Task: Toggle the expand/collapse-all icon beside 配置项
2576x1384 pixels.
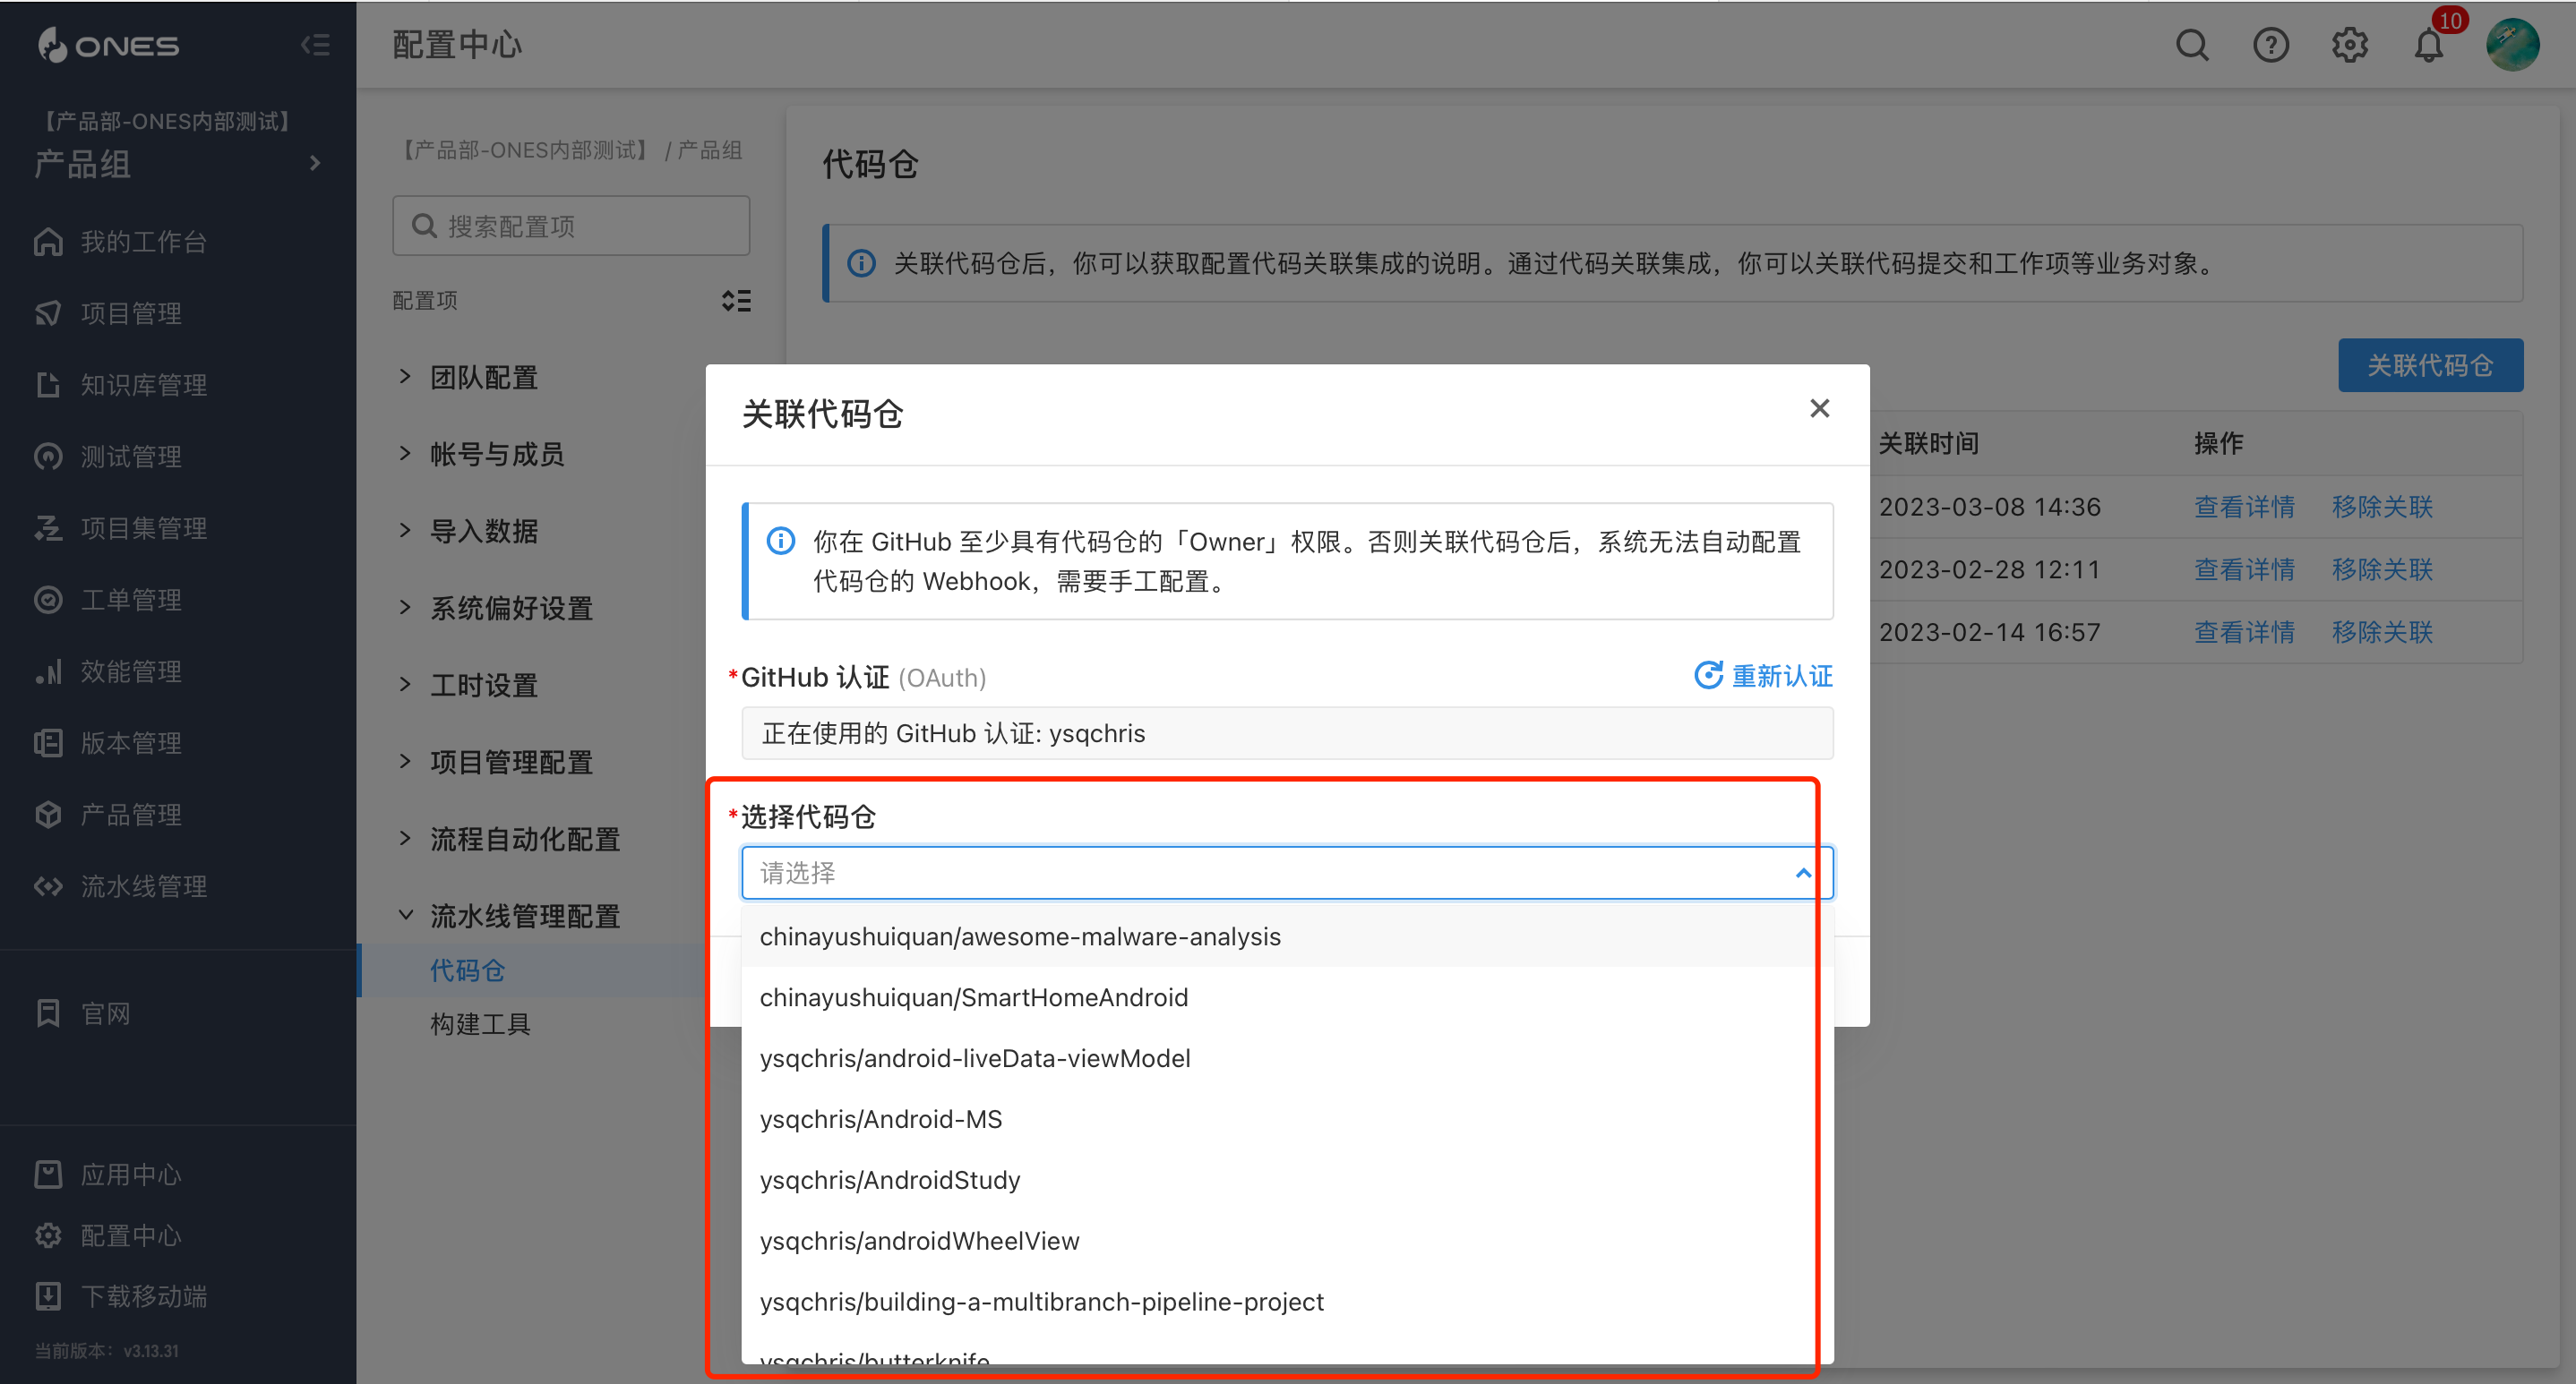Action: point(736,301)
